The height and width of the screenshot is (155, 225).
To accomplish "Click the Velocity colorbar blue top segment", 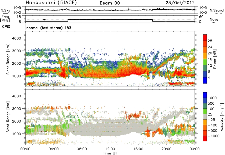I will click(205, 95).
